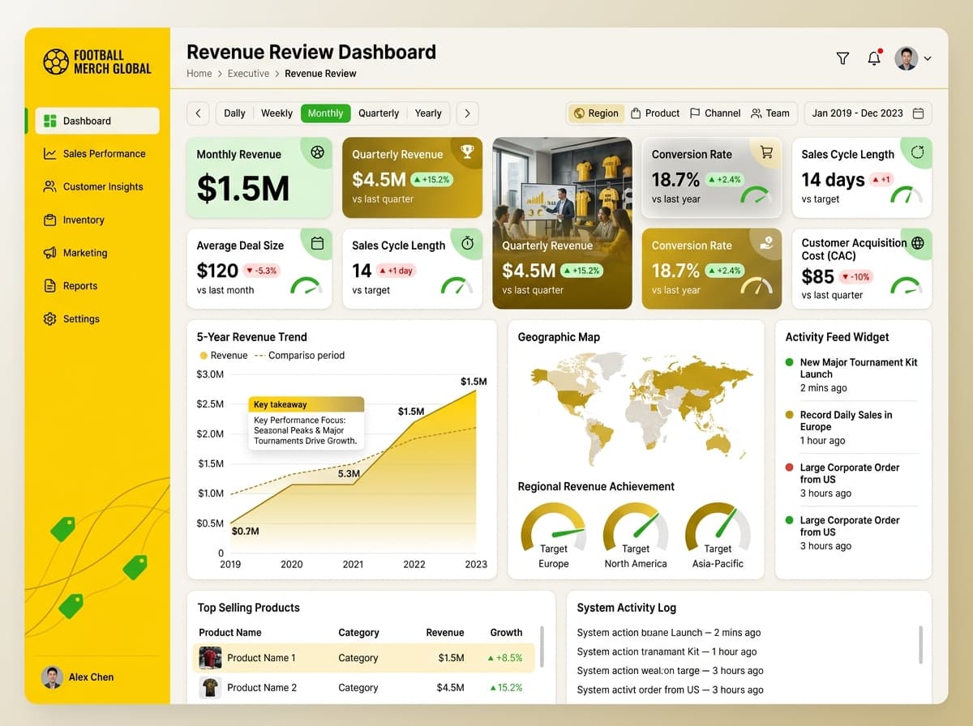Switch to Yearly view
Image resolution: width=973 pixels, height=726 pixels.
[428, 113]
